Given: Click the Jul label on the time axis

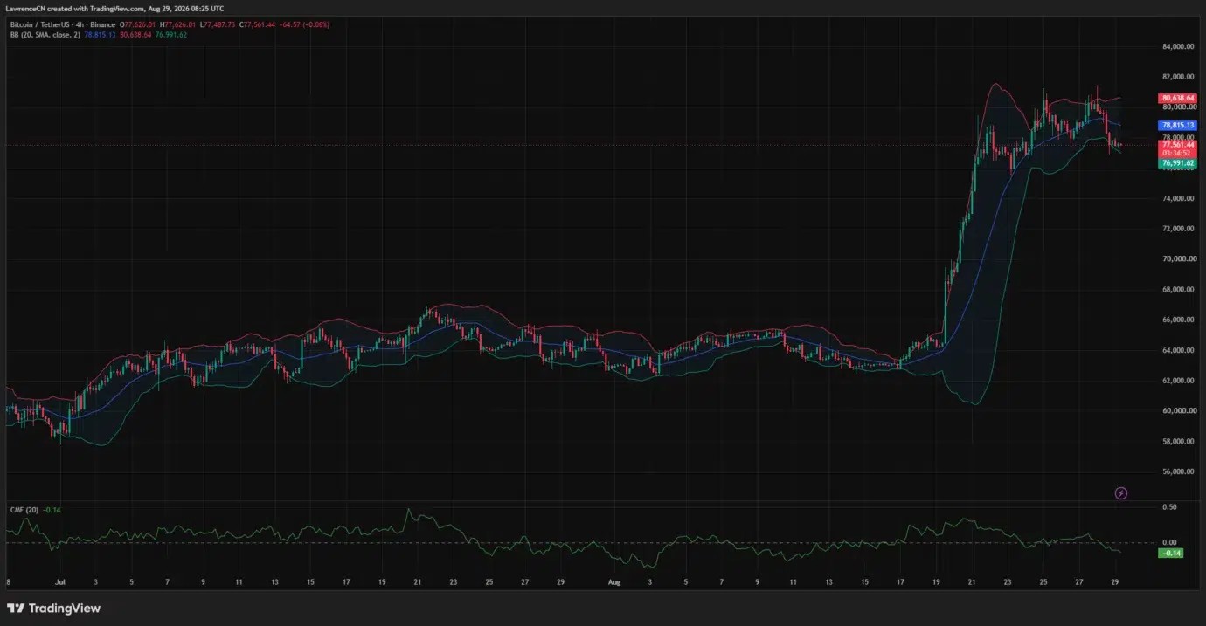Looking at the screenshot, I should click(x=59, y=581).
